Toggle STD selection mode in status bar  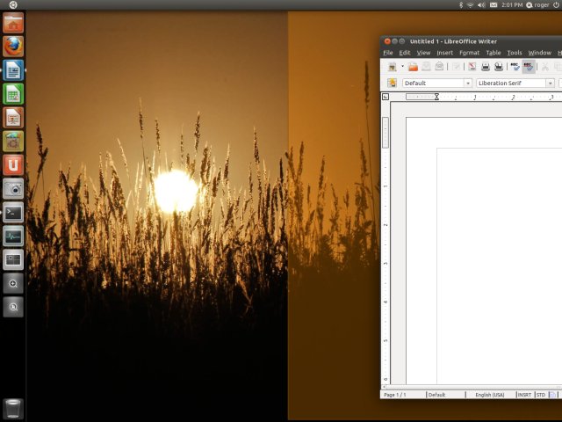point(541,395)
